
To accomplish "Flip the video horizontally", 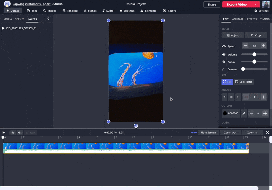I will coord(231,97).
